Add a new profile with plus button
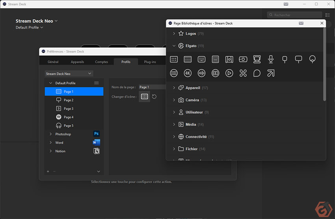Image resolution: width=335 pixels, height=219 pixels. click(48, 171)
